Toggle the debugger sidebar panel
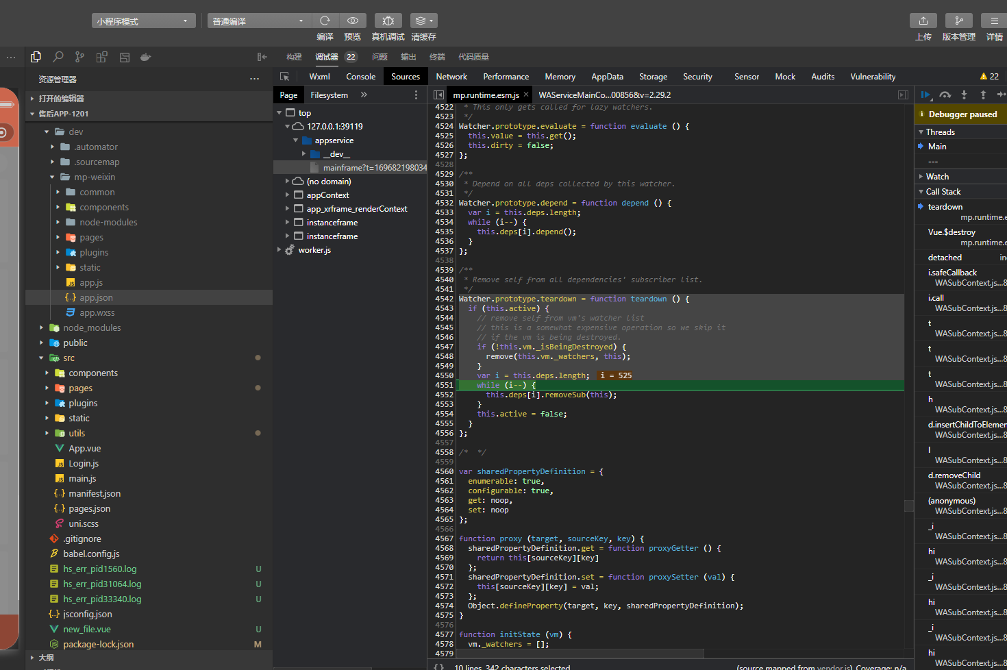The width and height of the screenshot is (1007, 670). (903, 95)
